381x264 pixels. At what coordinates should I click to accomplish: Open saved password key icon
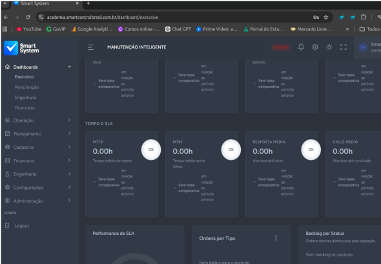316,17
